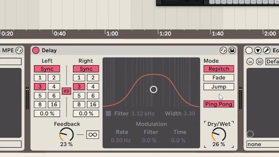Save the Delay preset with disk icon
This screenshot has width=279, height=157.
click(x=232, y=51)
